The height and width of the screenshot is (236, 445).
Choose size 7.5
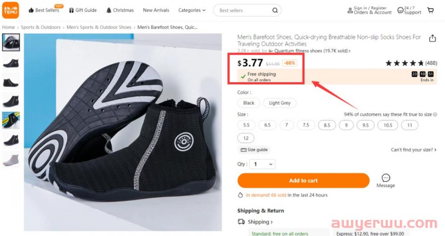click(306, 125)
